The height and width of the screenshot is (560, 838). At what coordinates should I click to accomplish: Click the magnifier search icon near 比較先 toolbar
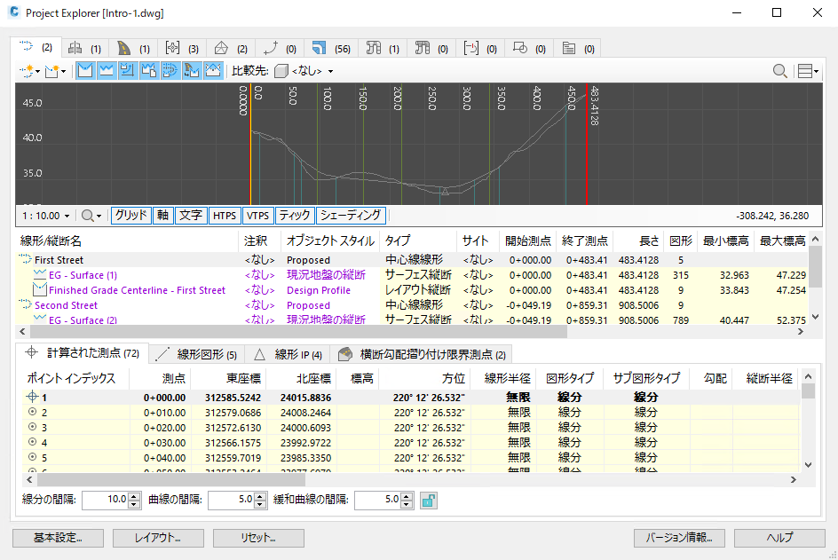(x=779, y=70)
